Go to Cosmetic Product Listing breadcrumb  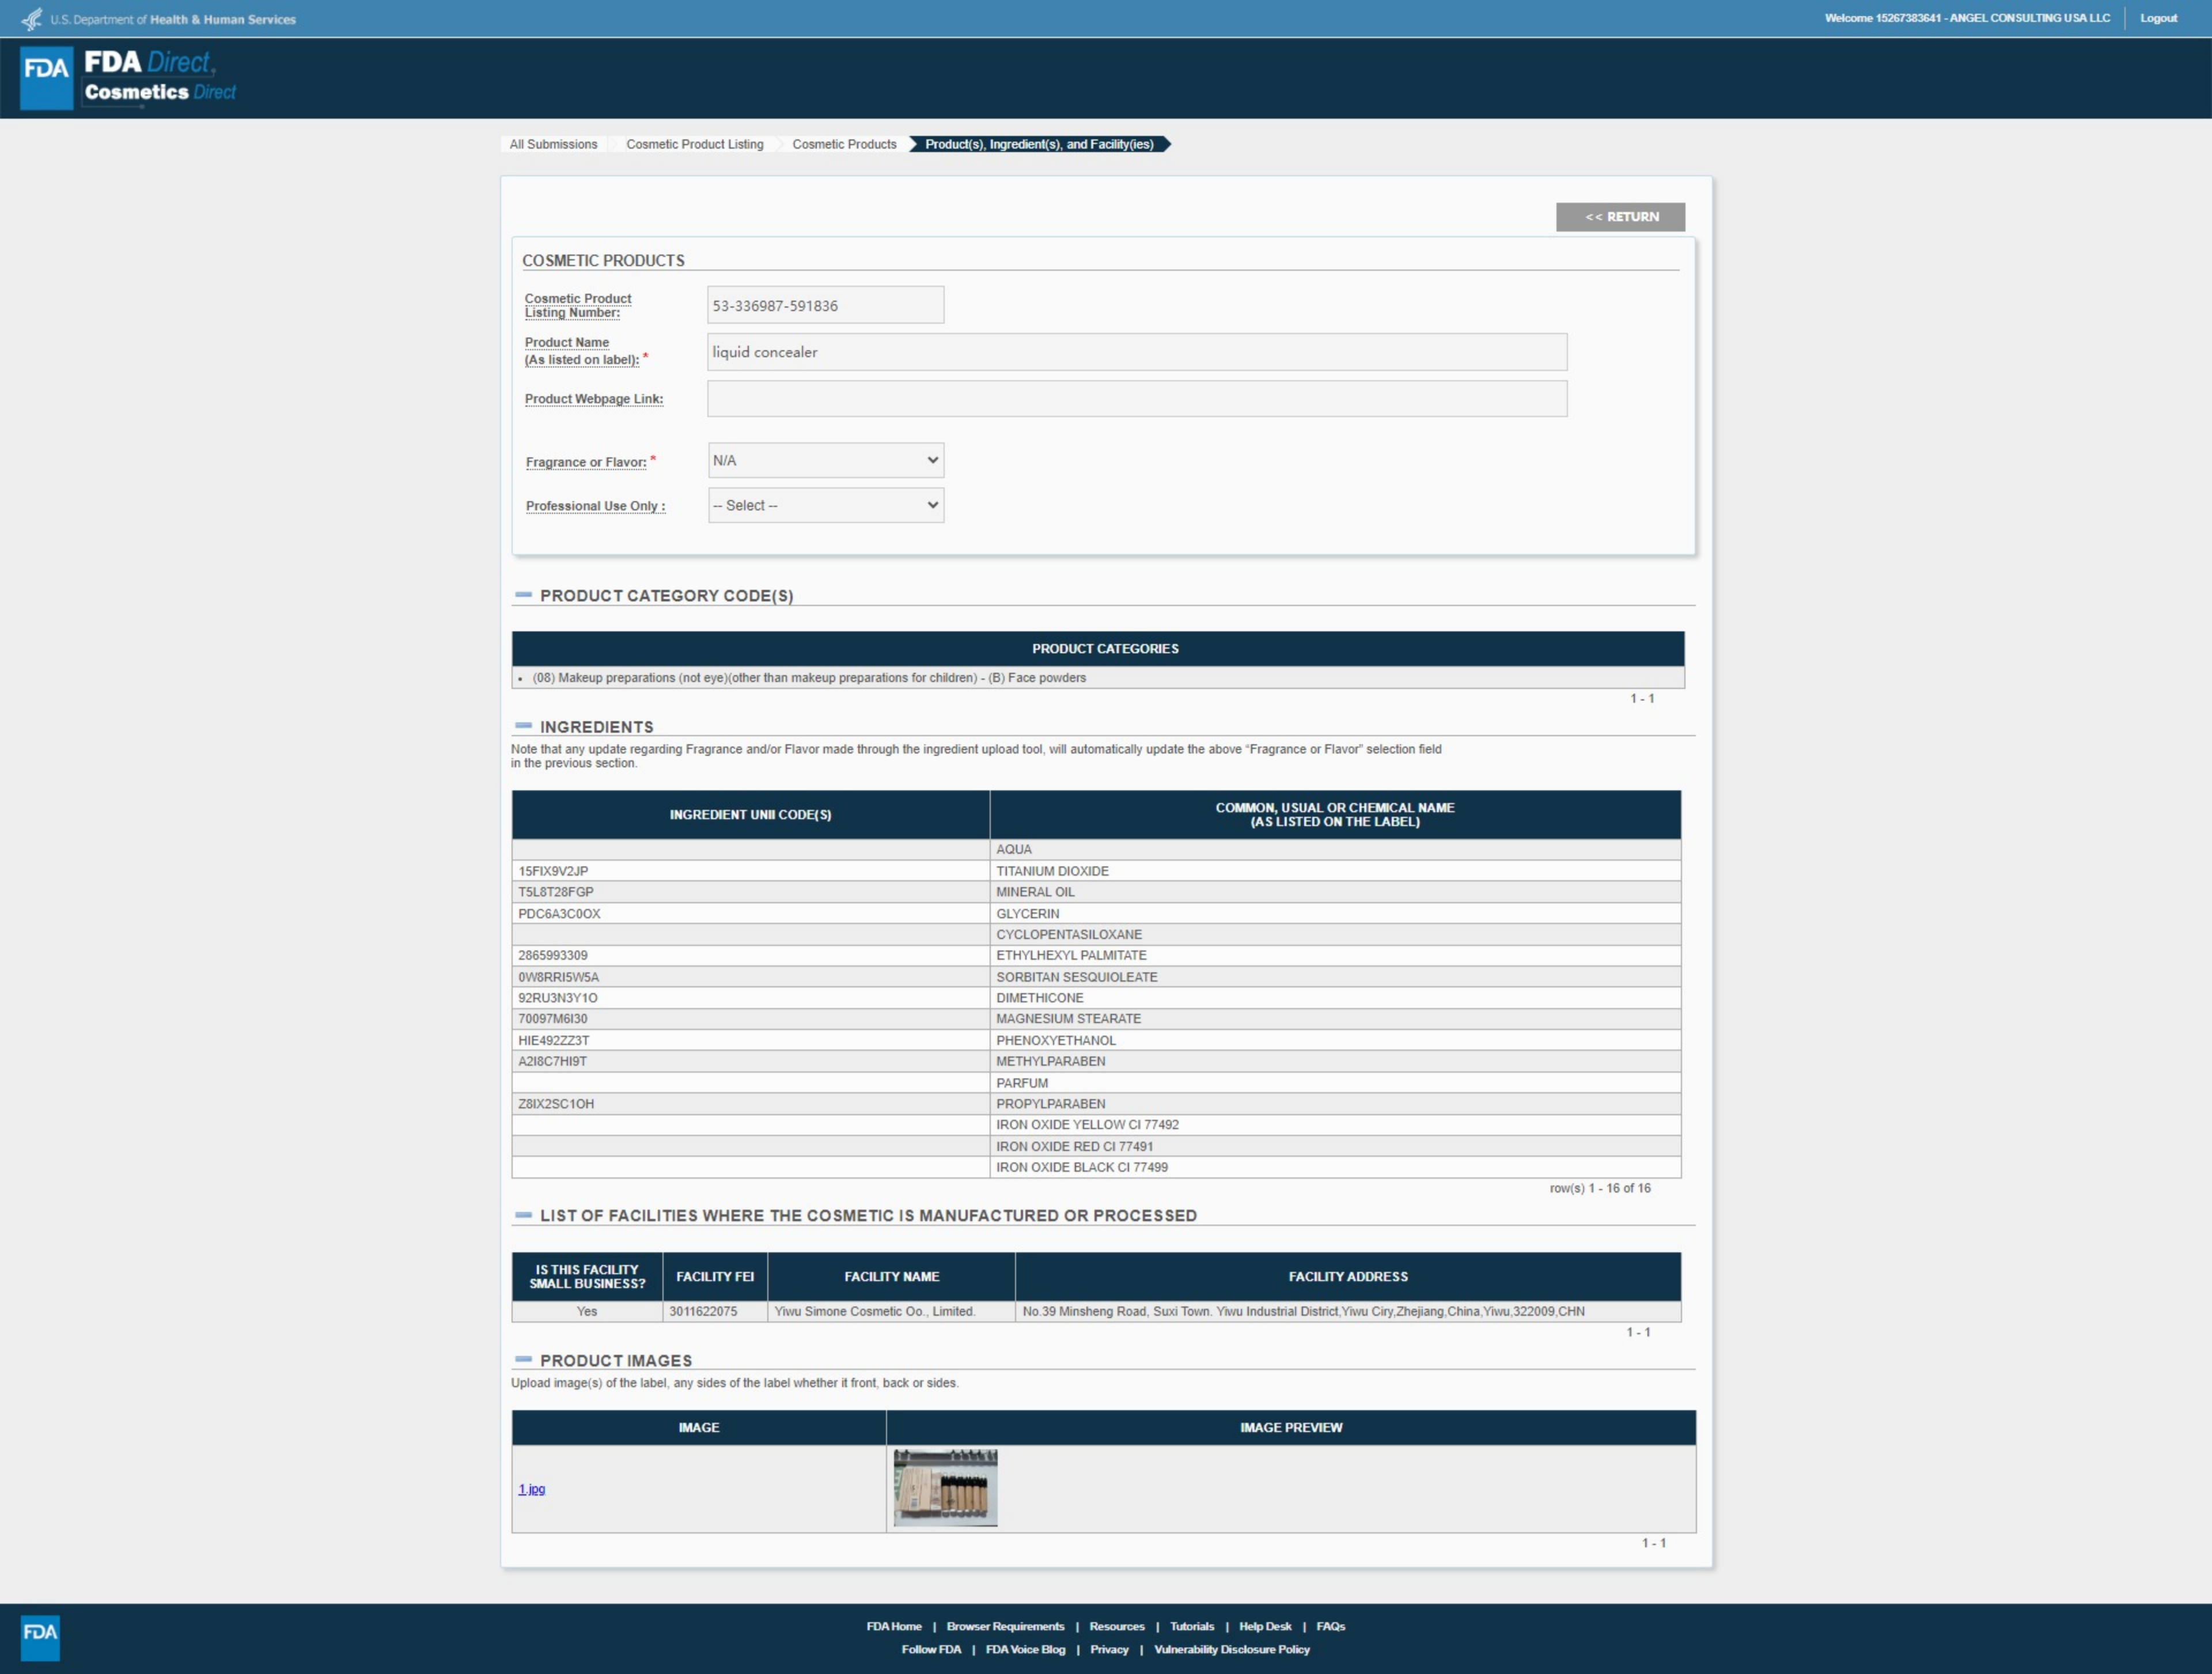[x=694, y=144]
